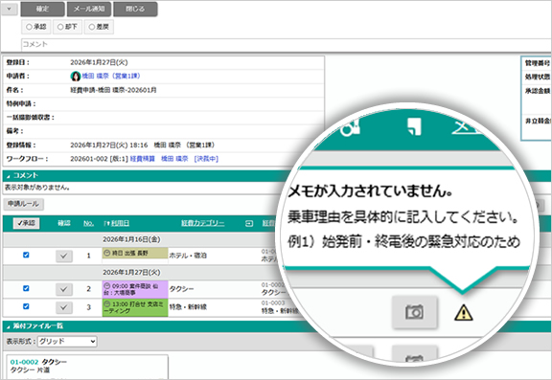
Task: Click the タクシー category cell in row 2
Action: [x=182, y=289]
